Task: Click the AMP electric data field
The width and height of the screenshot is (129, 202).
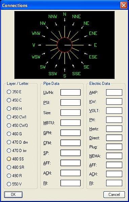Action: [114, 93]
